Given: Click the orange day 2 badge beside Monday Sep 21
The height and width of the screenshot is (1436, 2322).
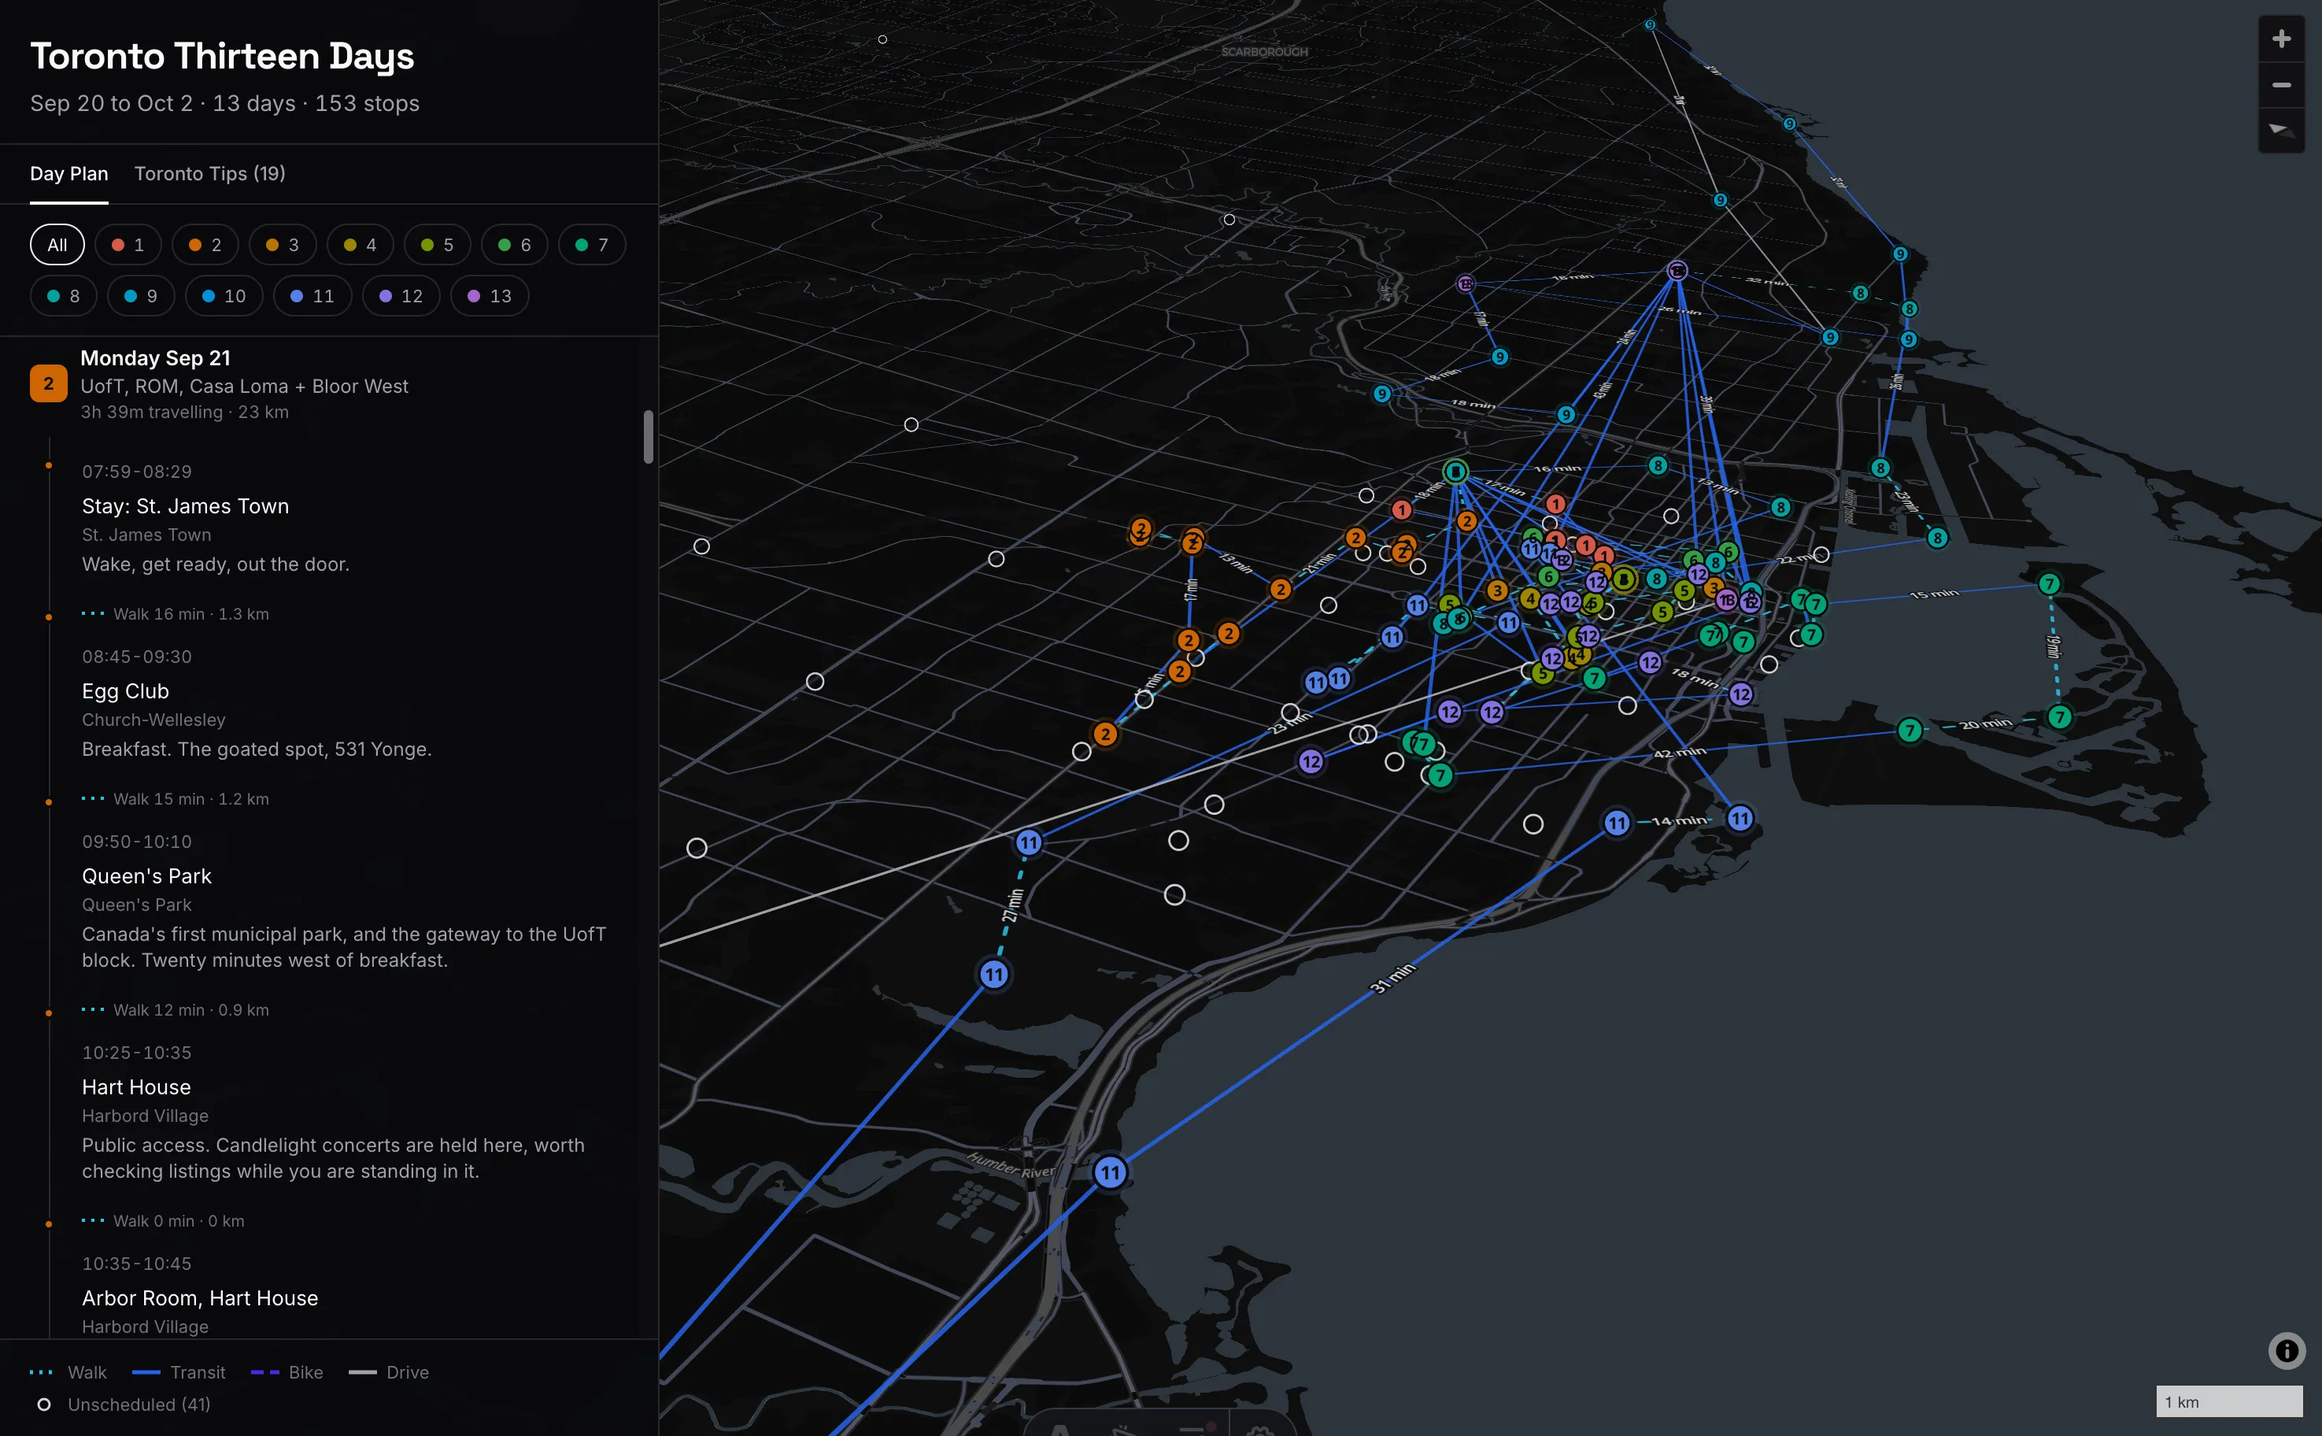Looking at the screenshot, I should click(x=49, y=383).
